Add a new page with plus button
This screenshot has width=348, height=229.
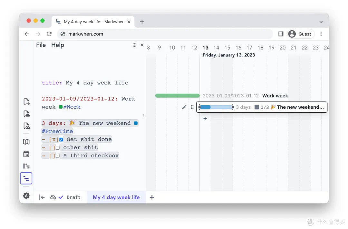(152, 197)
